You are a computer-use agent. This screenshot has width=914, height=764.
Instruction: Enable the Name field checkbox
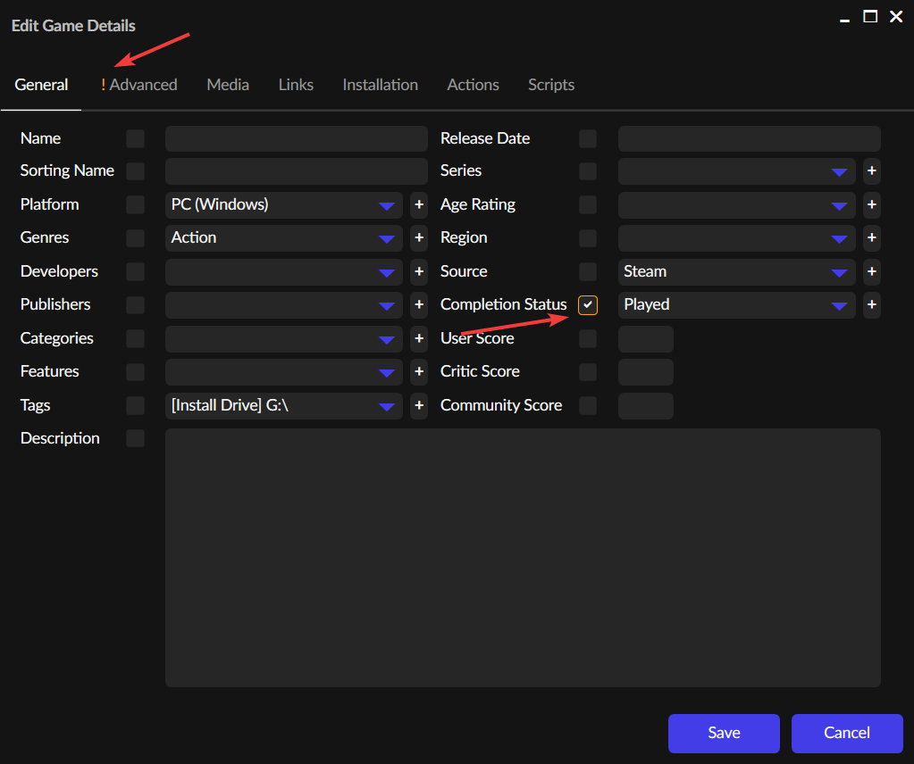tap(135, 138)
